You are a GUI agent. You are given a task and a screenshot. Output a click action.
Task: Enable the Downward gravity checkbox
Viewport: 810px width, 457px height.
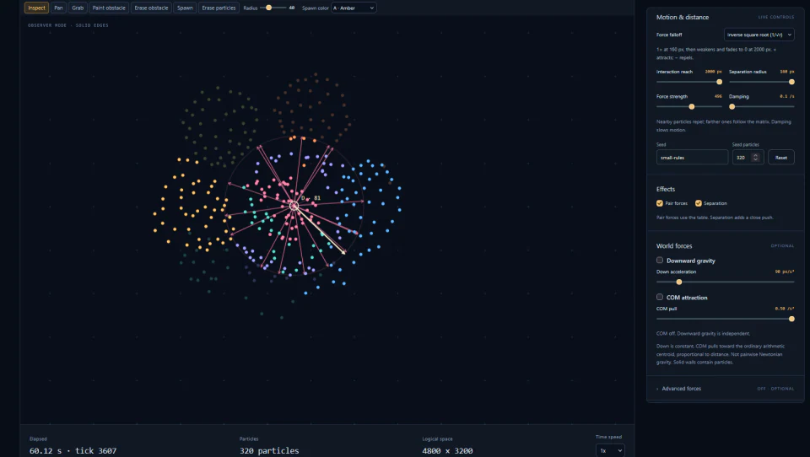[x=660, y=261]
